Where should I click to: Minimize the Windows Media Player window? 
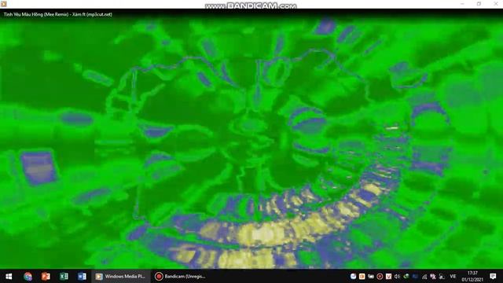tap(462, 4)
